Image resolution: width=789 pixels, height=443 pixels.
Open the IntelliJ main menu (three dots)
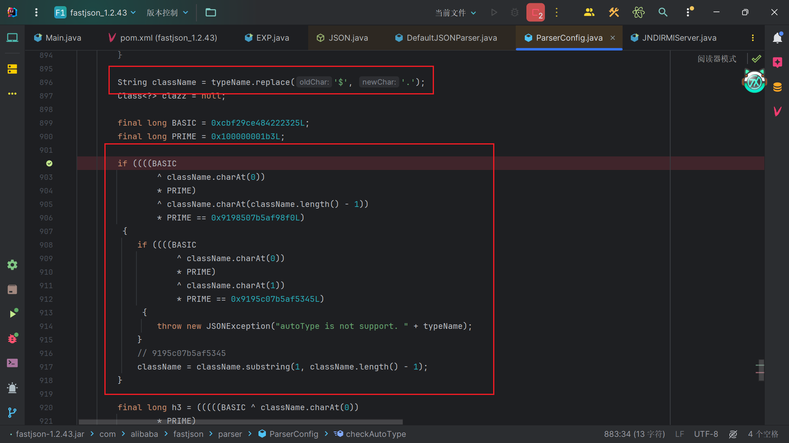click(x=36, y=12)
